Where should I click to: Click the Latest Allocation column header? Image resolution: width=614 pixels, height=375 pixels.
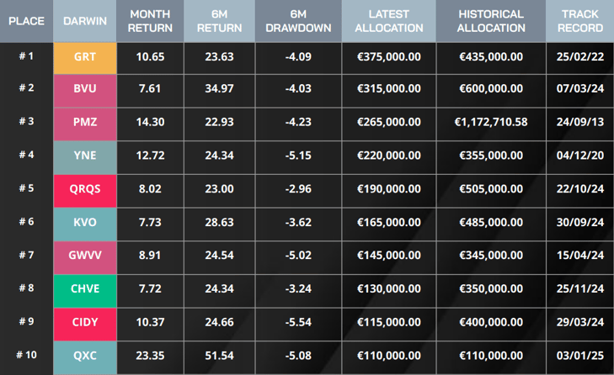point(389,21)
